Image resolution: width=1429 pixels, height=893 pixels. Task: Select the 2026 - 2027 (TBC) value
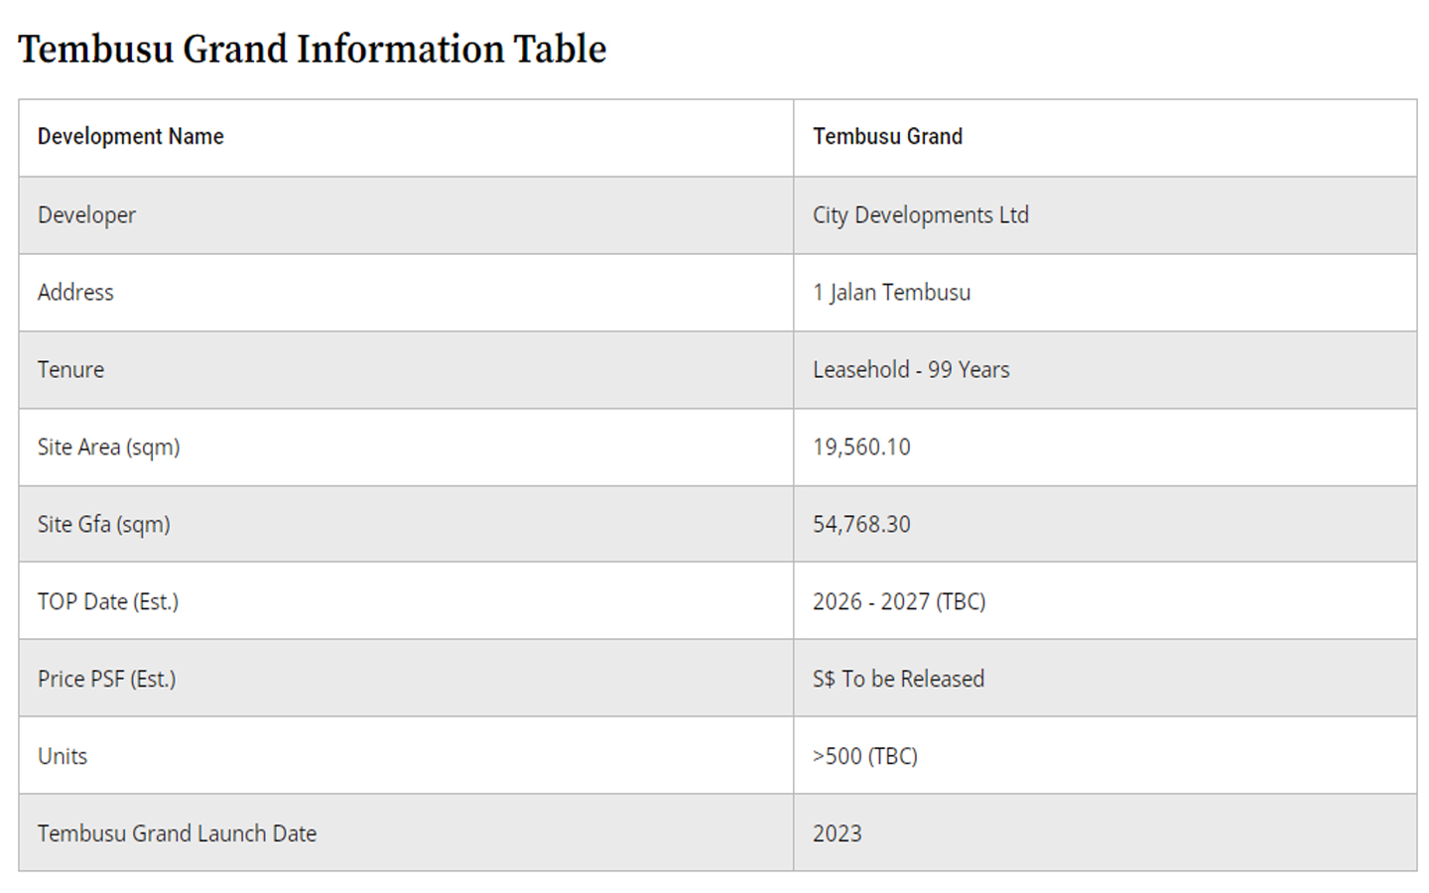pyautogui.click(x=898, y=602)
